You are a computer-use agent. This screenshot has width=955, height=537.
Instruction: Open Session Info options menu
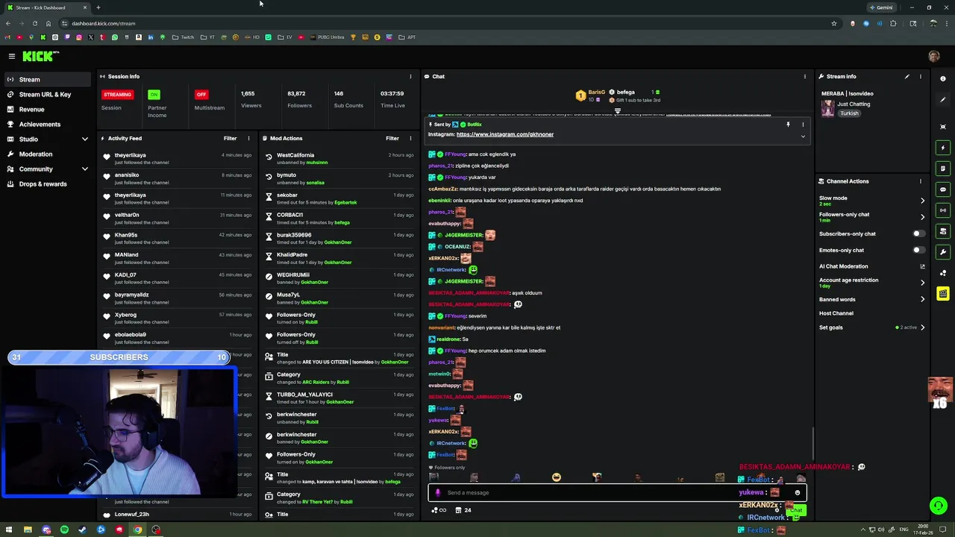[x=410, y=76]
